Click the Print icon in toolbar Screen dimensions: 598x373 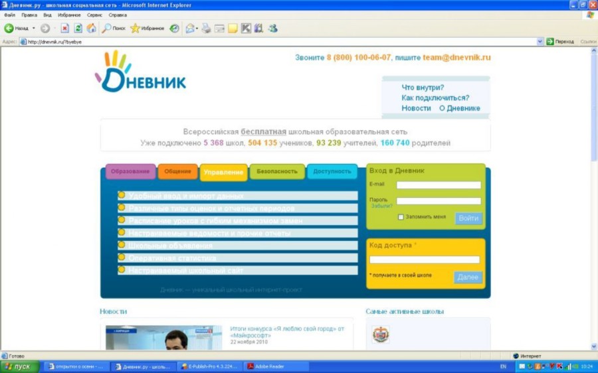[x=207, y=28]
